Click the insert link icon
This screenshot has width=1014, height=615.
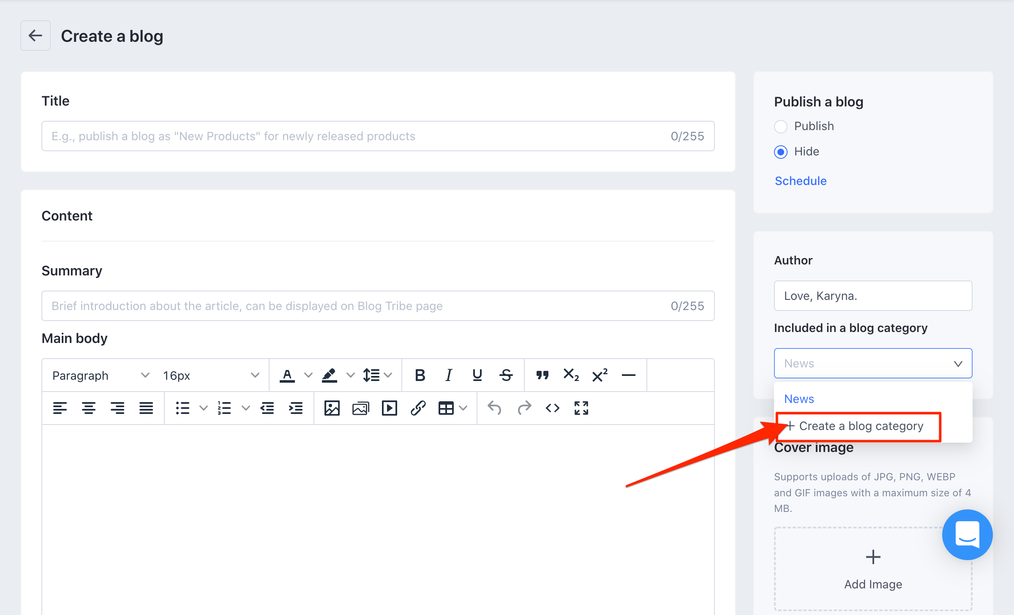point(418,408)
